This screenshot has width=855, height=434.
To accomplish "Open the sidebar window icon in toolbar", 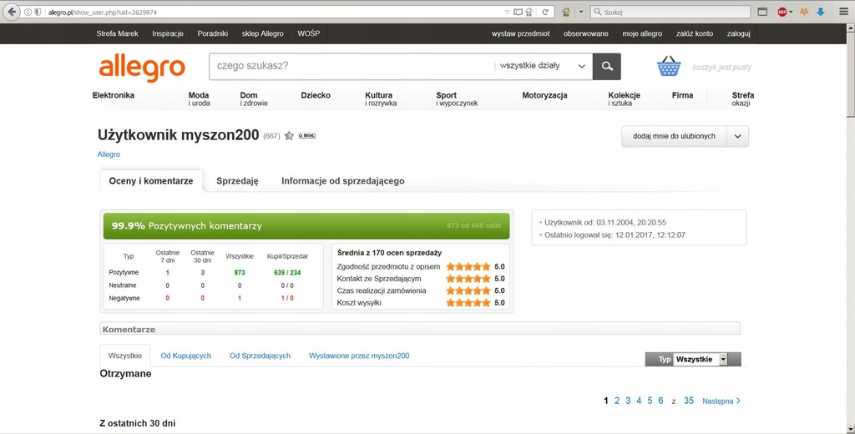I will tap(762, 12).
